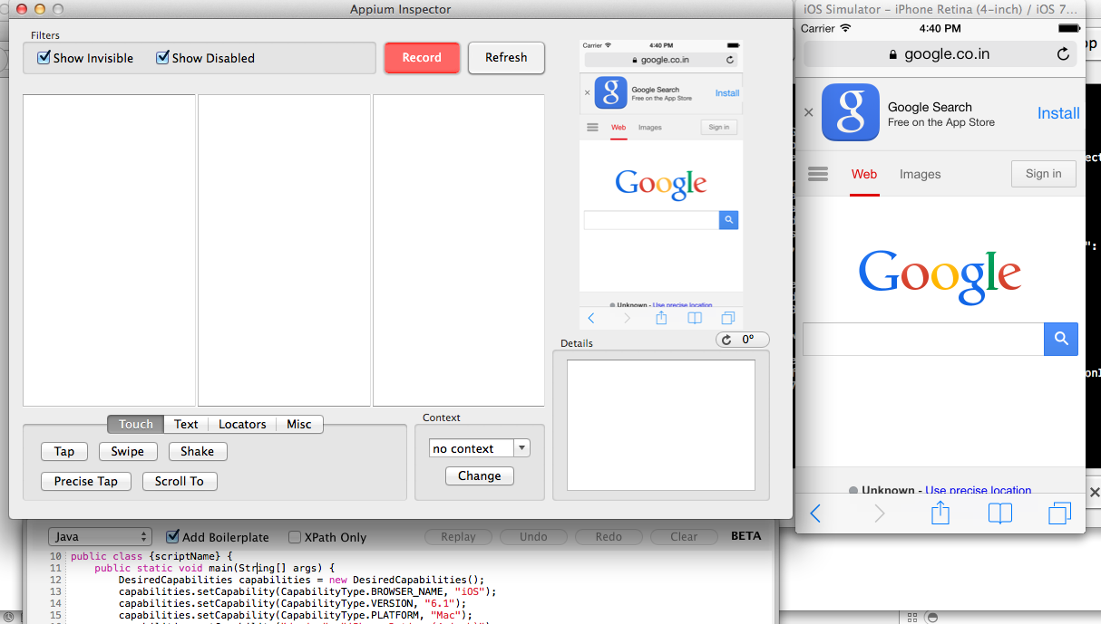Viewport: 1101px width, 624px height.
Task: Click the Scroll To button
Action: (180, 481)
